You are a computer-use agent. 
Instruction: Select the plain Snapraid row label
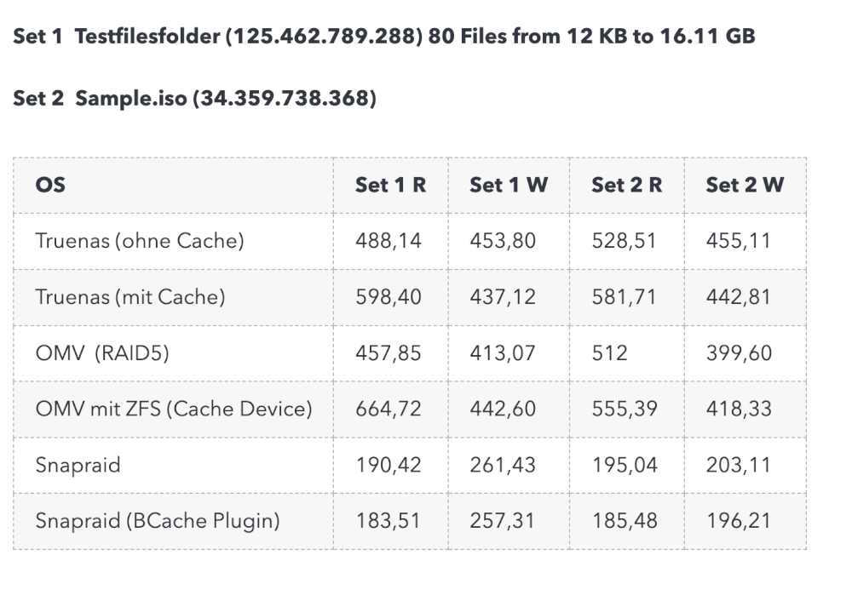point(78,466)
